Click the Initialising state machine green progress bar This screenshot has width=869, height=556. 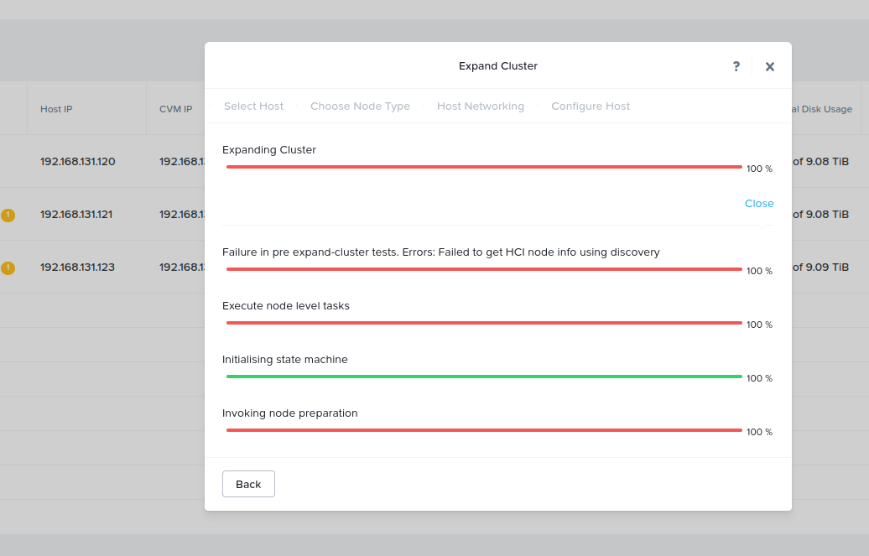click(x=484, y=377)
